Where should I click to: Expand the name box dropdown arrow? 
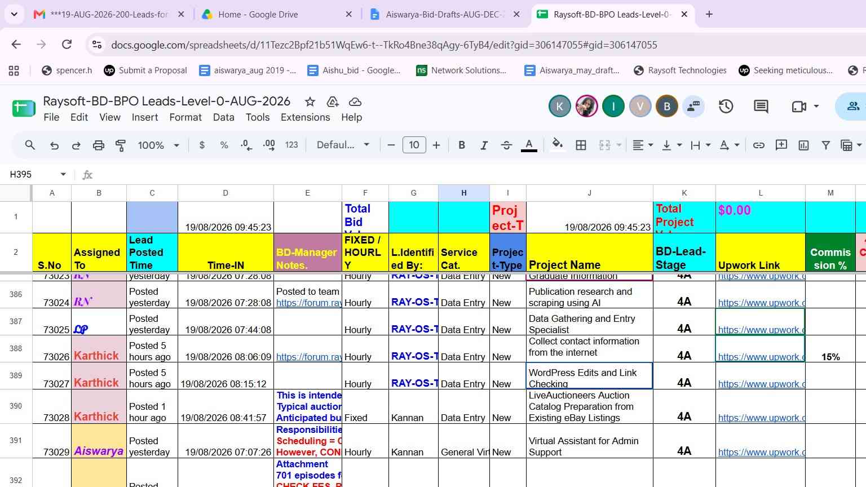pyautogui.click(x=63, y=175)
